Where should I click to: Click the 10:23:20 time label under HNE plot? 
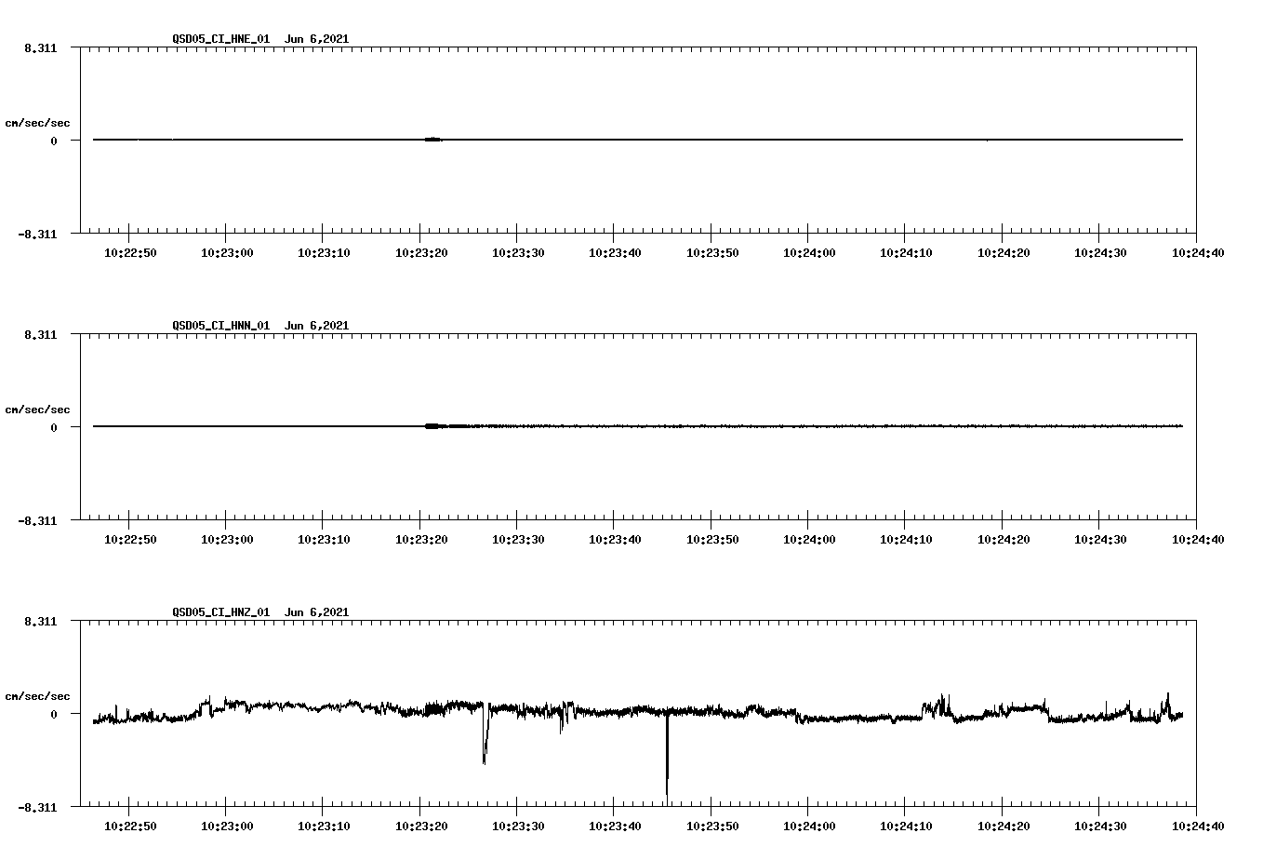[420, 252]
